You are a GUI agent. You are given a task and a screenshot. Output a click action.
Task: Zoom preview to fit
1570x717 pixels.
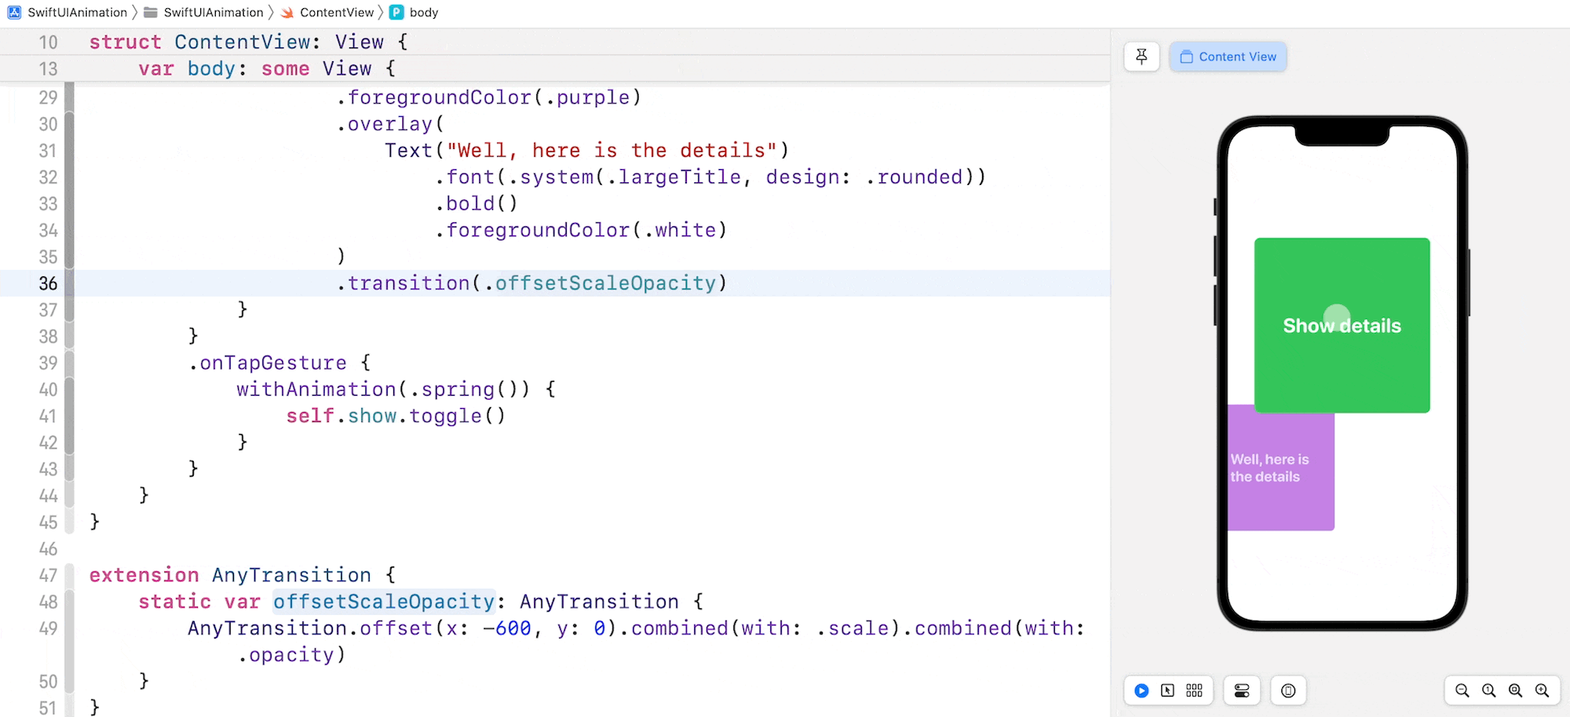(x=1515, y=691)
